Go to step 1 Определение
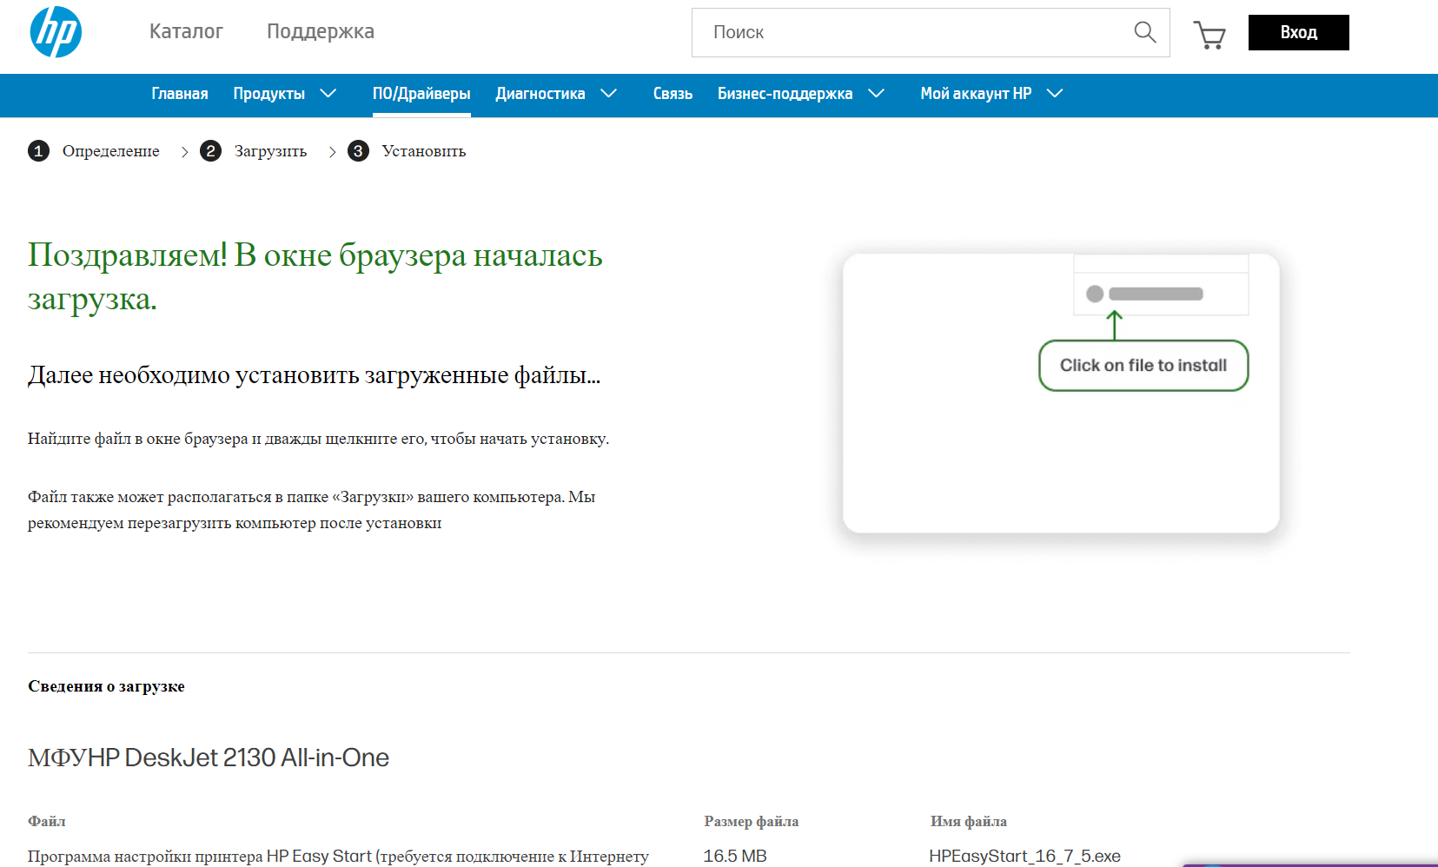The height and width of the screenshot is (867, 1438). pyautogui.click(x=94, y=151)
